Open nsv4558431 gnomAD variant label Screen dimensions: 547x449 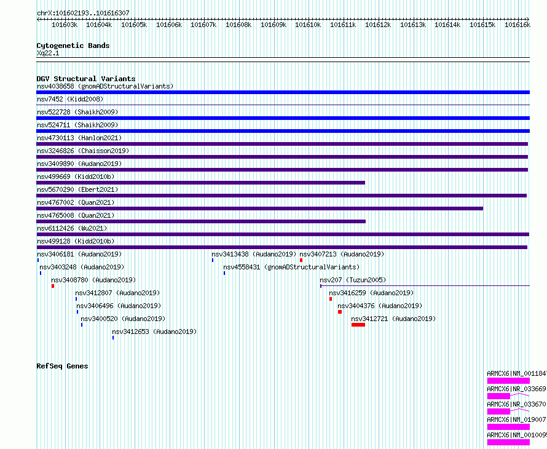pos(291,267)
